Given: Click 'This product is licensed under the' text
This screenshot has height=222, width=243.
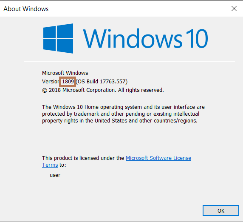Looking at the screenshot, I should pos(83,158).
